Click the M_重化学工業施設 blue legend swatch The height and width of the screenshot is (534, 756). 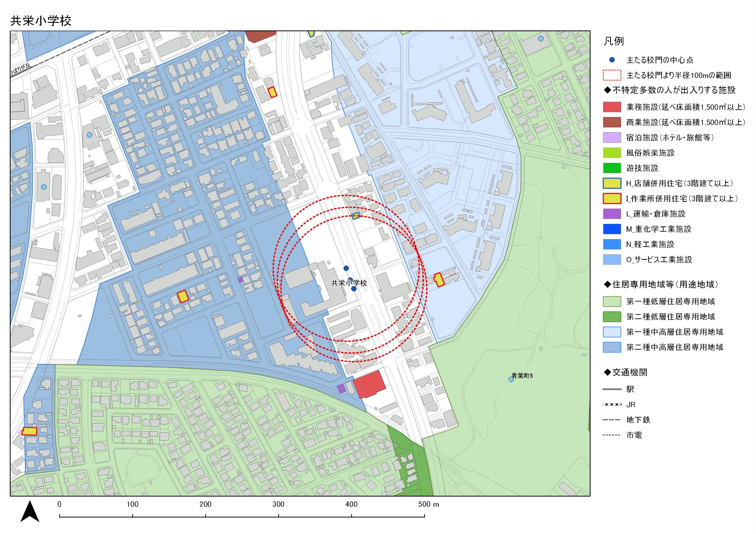[x=612, y=229]
